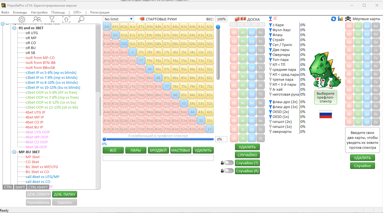Click Случайно button under dead cards
The width and height of the screenshot is (383, 213).
click(x=363, y=166)
